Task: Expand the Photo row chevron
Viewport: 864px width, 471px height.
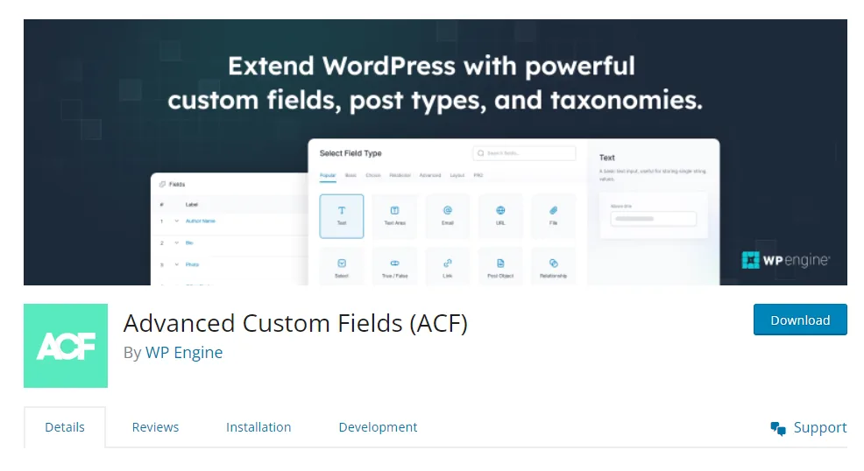Action: click(176, 264)
